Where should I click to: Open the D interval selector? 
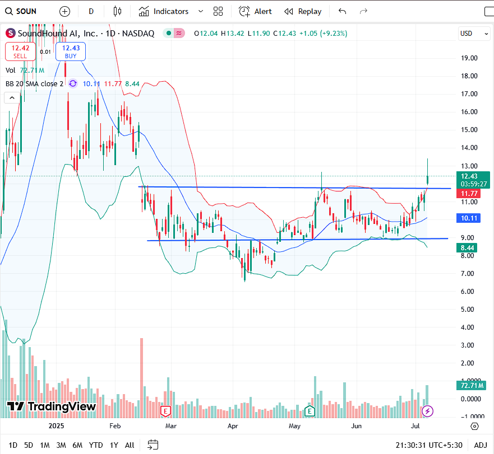[91, 11]
